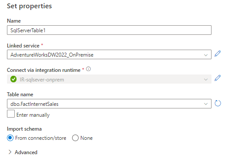
Task: Click the Name field containing SqlServerTable1
Action: click(x=109, y=30)
